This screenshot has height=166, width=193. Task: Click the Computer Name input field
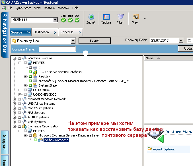(57, 49)
